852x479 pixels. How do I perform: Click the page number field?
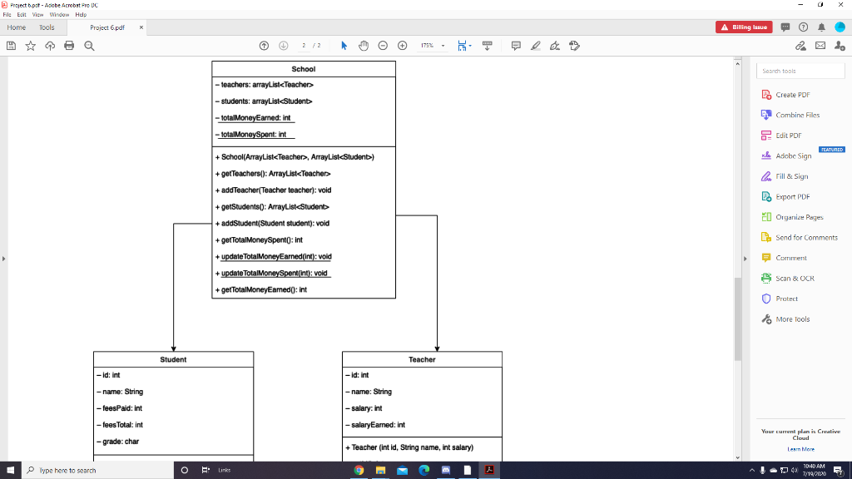[x=304, y=46]
